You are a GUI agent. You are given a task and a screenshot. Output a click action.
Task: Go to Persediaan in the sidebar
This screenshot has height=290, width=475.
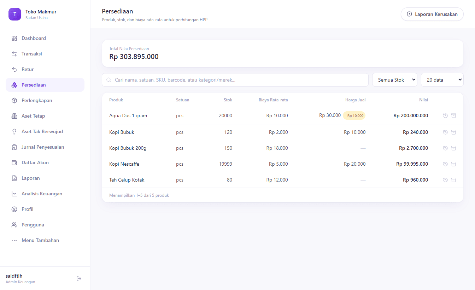click(45, 85)
